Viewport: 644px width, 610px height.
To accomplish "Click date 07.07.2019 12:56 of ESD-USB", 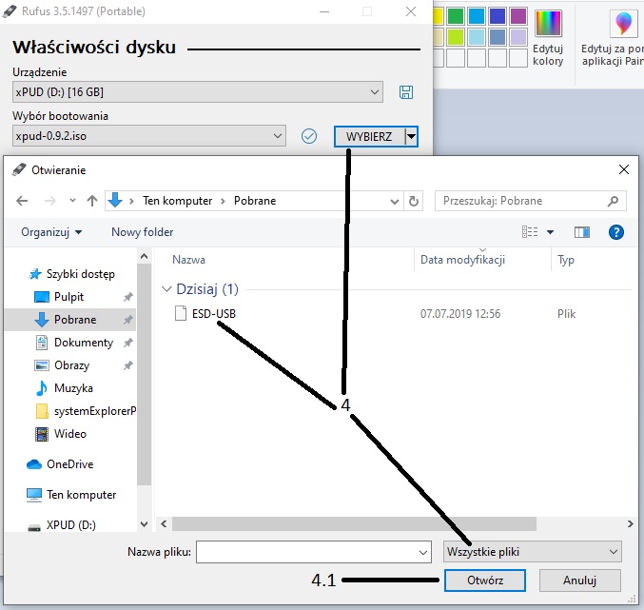I will point(460,314).
